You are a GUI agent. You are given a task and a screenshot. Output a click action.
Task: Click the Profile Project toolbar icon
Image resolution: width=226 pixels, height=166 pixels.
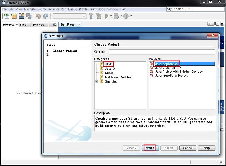pos(126,16)
